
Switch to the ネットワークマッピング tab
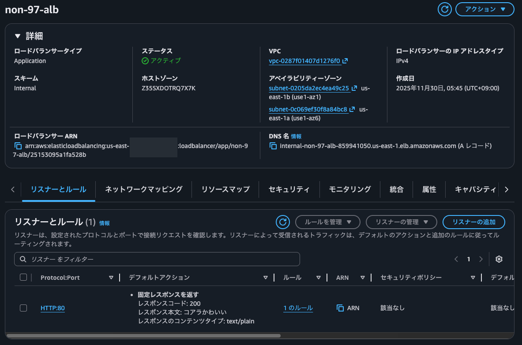(x=143, y=189)
